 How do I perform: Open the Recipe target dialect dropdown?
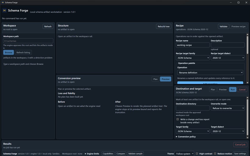pyautogui.click(x=228, y=58)
